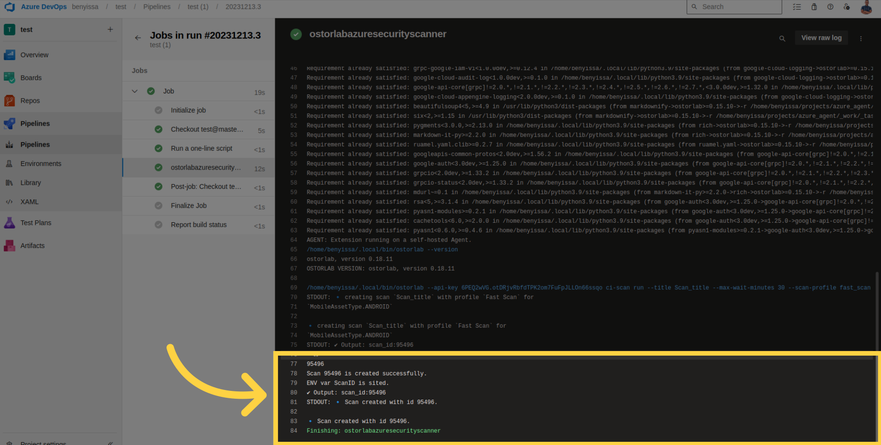Open more actions menu for the log

click(861, 38)
